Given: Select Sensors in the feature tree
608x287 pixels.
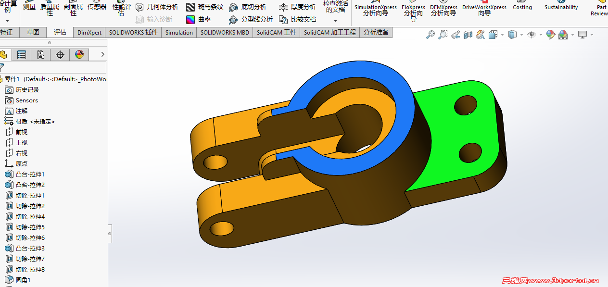Looking at the screenshot, I should pos(21,100).
